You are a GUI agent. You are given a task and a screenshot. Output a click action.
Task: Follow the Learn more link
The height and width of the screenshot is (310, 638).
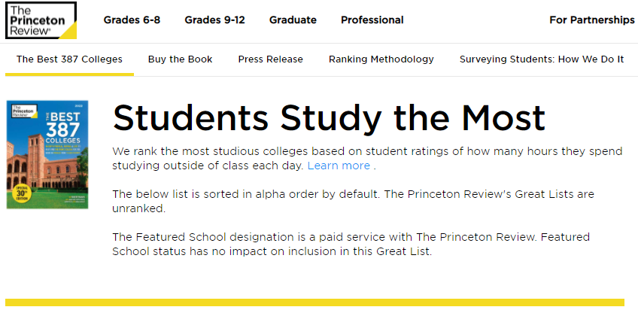click(x=339, y=166)
